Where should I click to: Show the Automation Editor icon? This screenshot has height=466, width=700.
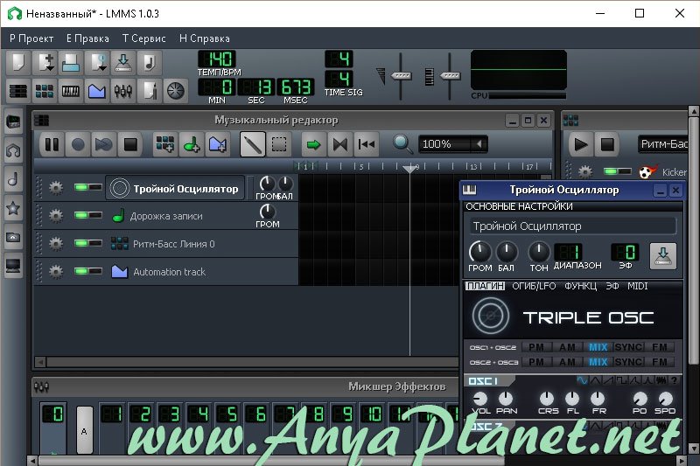point(97,91)
